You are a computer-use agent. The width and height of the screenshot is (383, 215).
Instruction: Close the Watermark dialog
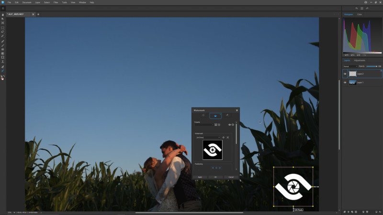[x=237, y=110]
